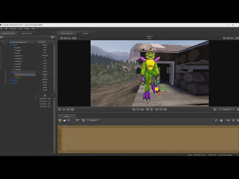Apply the Jitter procedural preset
This screenshot has height=179, width=239.
(45, 69)
